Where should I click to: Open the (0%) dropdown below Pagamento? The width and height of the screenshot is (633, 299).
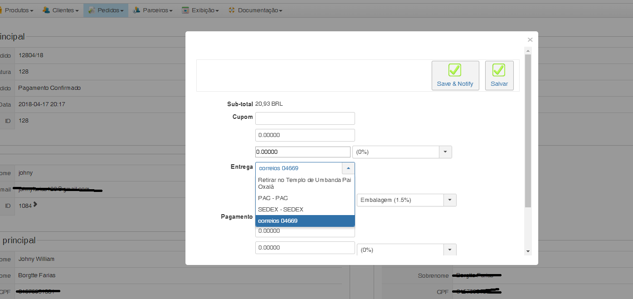point(406,250)
